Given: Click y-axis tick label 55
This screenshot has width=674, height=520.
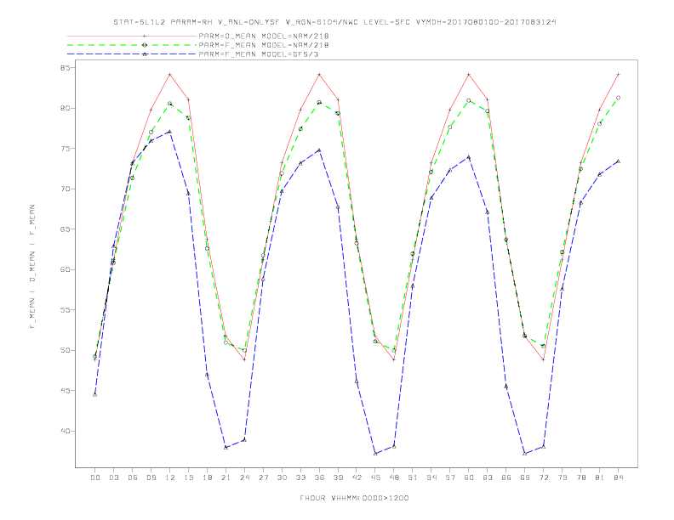Looking at the screenshot, I should (66, 310).
